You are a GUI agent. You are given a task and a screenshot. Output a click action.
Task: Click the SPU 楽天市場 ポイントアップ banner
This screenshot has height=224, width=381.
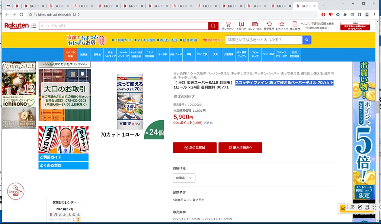(x=355, y=26)
